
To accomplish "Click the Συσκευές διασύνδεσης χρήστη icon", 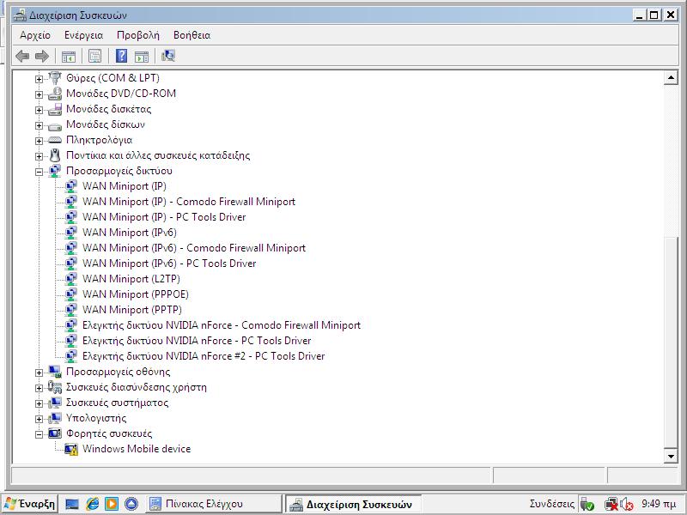I will tap(55, 387).
